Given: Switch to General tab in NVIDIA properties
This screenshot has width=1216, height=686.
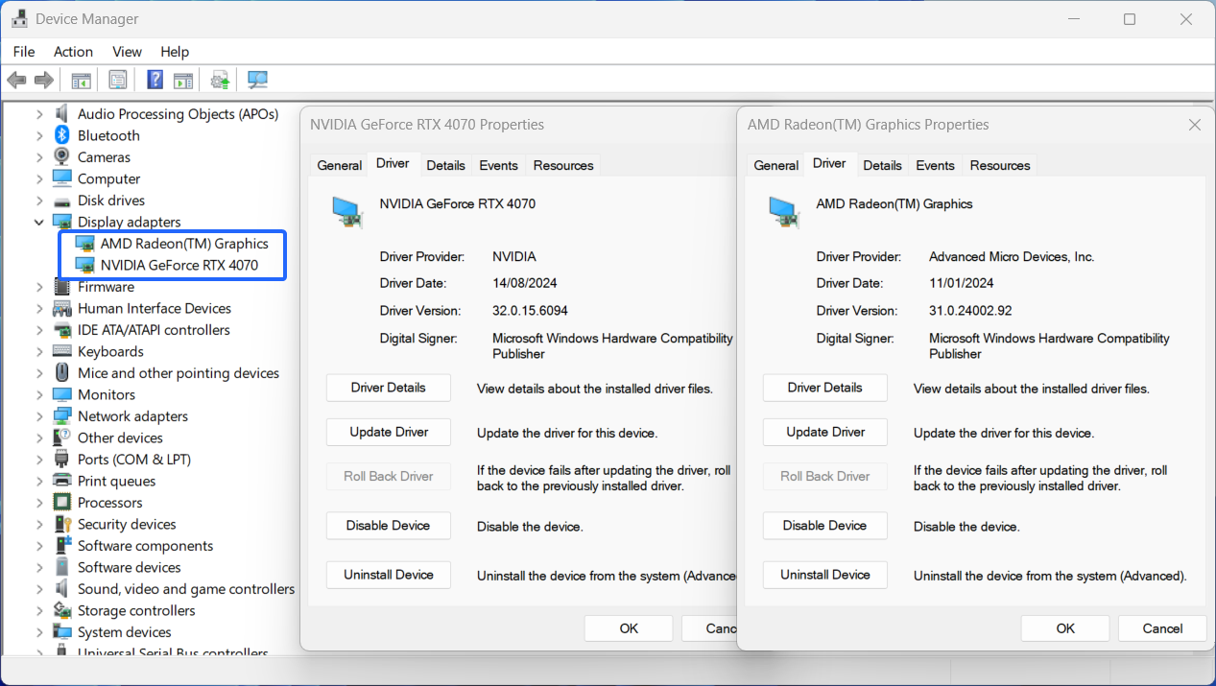Looking at the screenshot, I should pos(340,165).
